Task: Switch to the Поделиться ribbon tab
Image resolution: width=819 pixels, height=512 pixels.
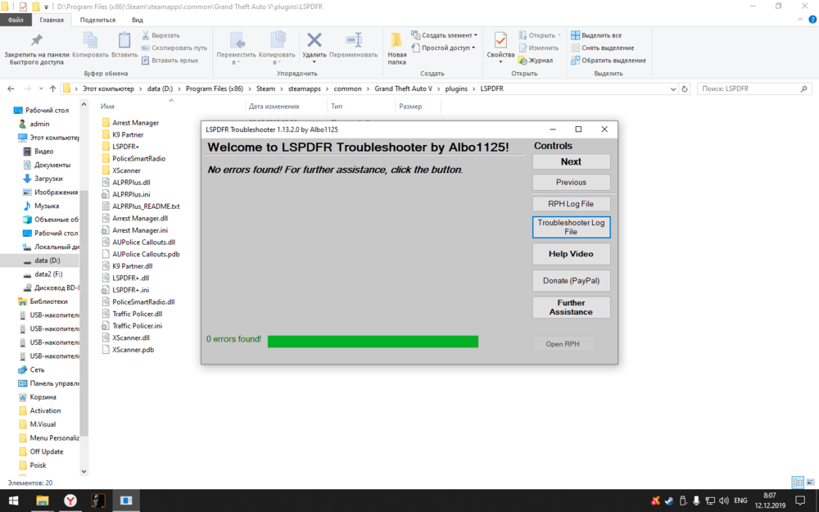Action: (97, 20)
